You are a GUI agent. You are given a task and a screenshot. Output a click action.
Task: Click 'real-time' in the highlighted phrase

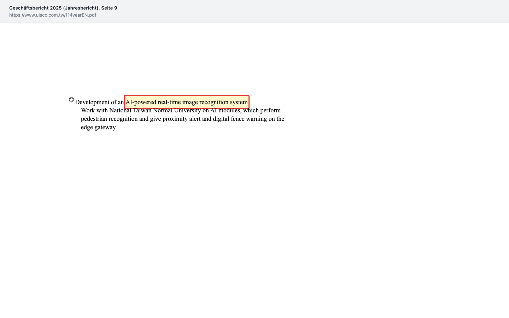click(169, 102)
